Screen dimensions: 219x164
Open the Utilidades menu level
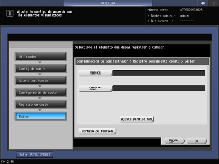pyautogui.click(x=41, y=57)
